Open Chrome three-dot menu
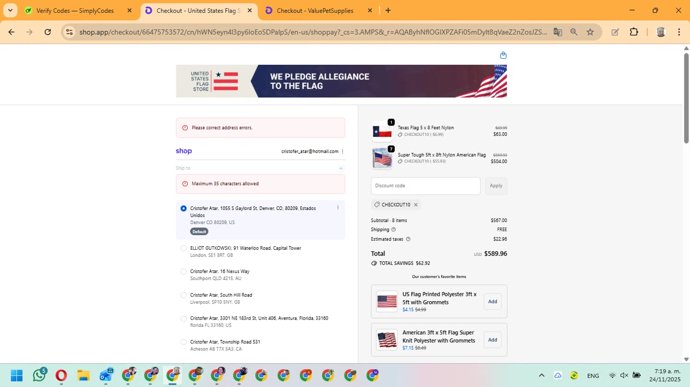 pyautogui.click(x=679, y=32)
